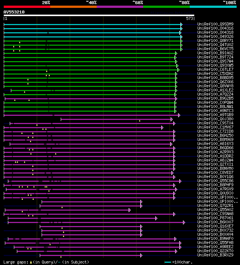Select the UniRef100_A1XLE2 label

(215, 90)
